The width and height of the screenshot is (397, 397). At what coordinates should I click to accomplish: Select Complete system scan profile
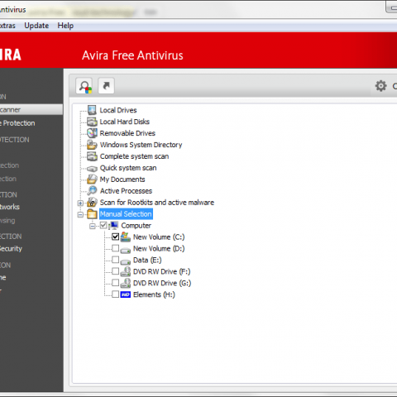coord(134,156)
